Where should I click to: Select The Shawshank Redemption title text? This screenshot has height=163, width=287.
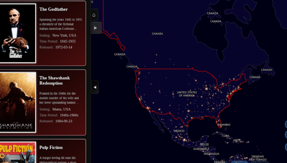pos(54,80)
